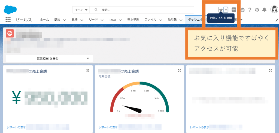Open the 見積 tab
Viewport: 279px width, 133px height.
75,20
